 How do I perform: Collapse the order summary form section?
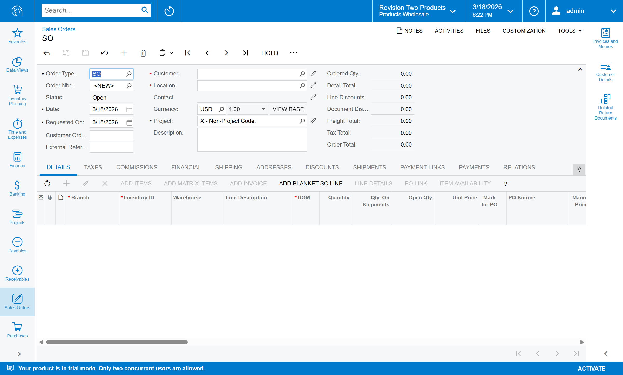[x=580, y=70]
